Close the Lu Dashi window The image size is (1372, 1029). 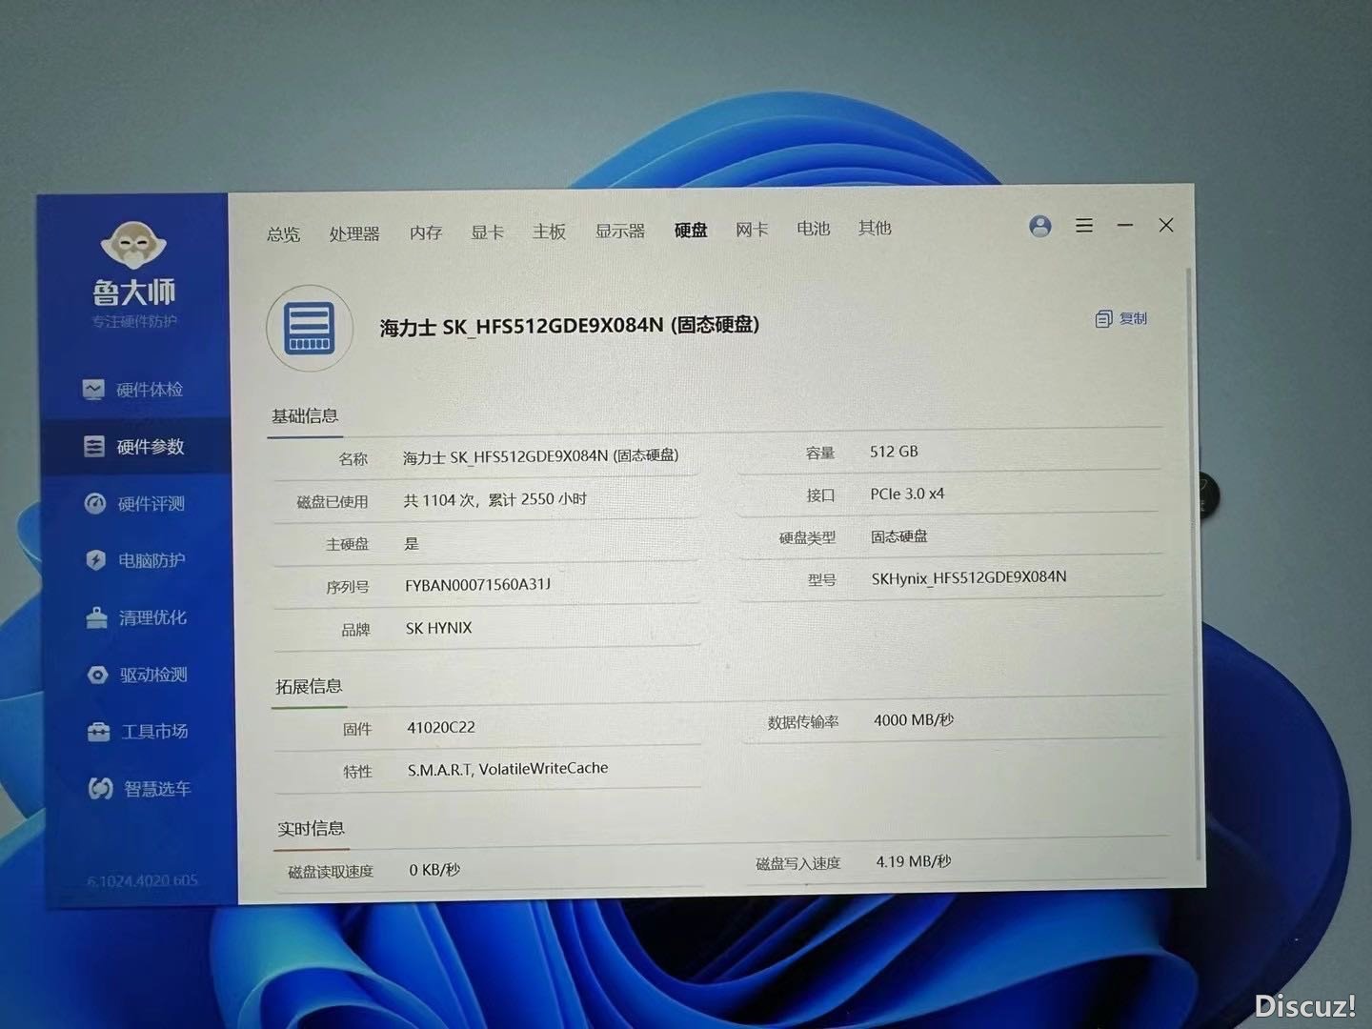[x=1166, y=225]
